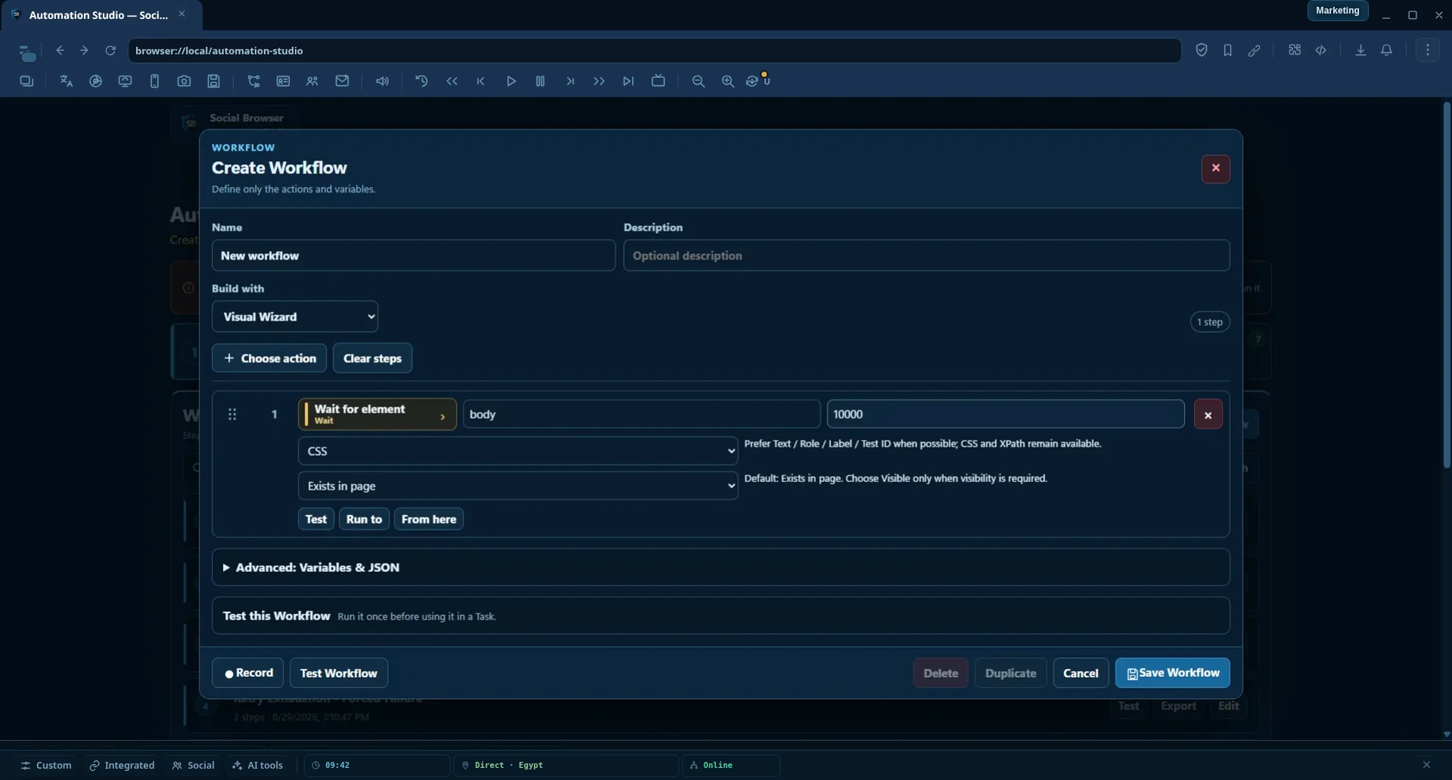This screenshot has width=1452, height=780.
Task: Open the extensions puzzle icon
Action: 1295,50
